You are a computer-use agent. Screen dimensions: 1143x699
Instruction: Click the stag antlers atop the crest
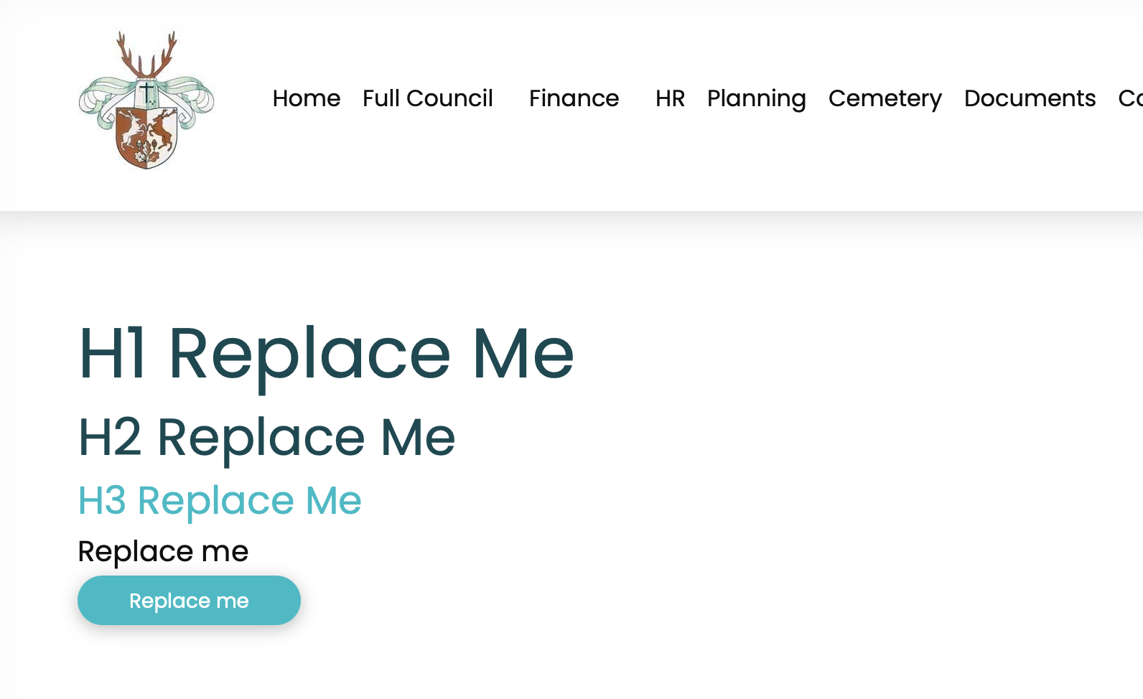click(147, 55)
